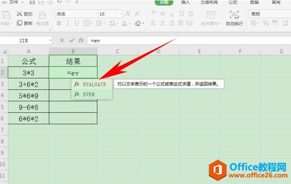Click the bottom vertical align icon

[x=171, y=14]
